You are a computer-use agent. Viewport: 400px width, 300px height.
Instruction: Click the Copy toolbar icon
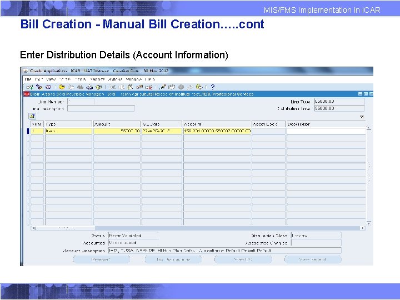[x=122, y=87]
